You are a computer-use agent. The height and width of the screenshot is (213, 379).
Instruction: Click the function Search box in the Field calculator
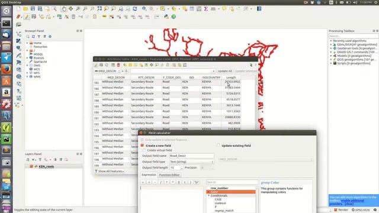coord(232,182)
